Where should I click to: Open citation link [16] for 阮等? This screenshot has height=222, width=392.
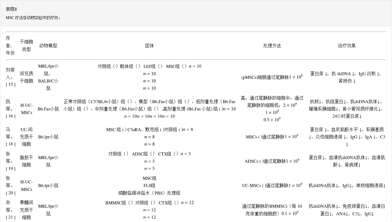(x=11, y=116)
